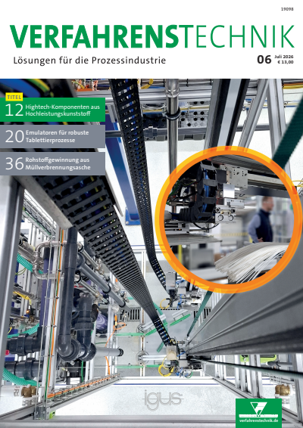Viewport: 303px width, 428px height.
Task: Open the headline 'Hightech-Komponenten aus Hochleistungskunststoff'
Action: (63, 110)
